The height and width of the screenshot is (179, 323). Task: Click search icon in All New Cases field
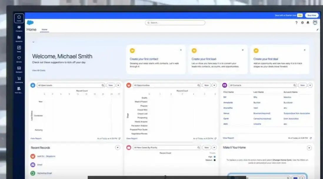point(199,147)
